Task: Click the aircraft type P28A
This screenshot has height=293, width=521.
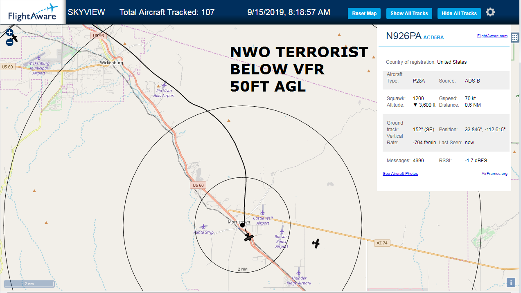Action: (419, 81)
